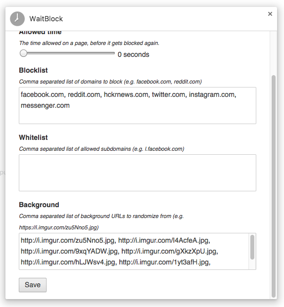284x307 pixels.
Task: Click the '0 seconds' slider value
Action: (x=133, y=54)
